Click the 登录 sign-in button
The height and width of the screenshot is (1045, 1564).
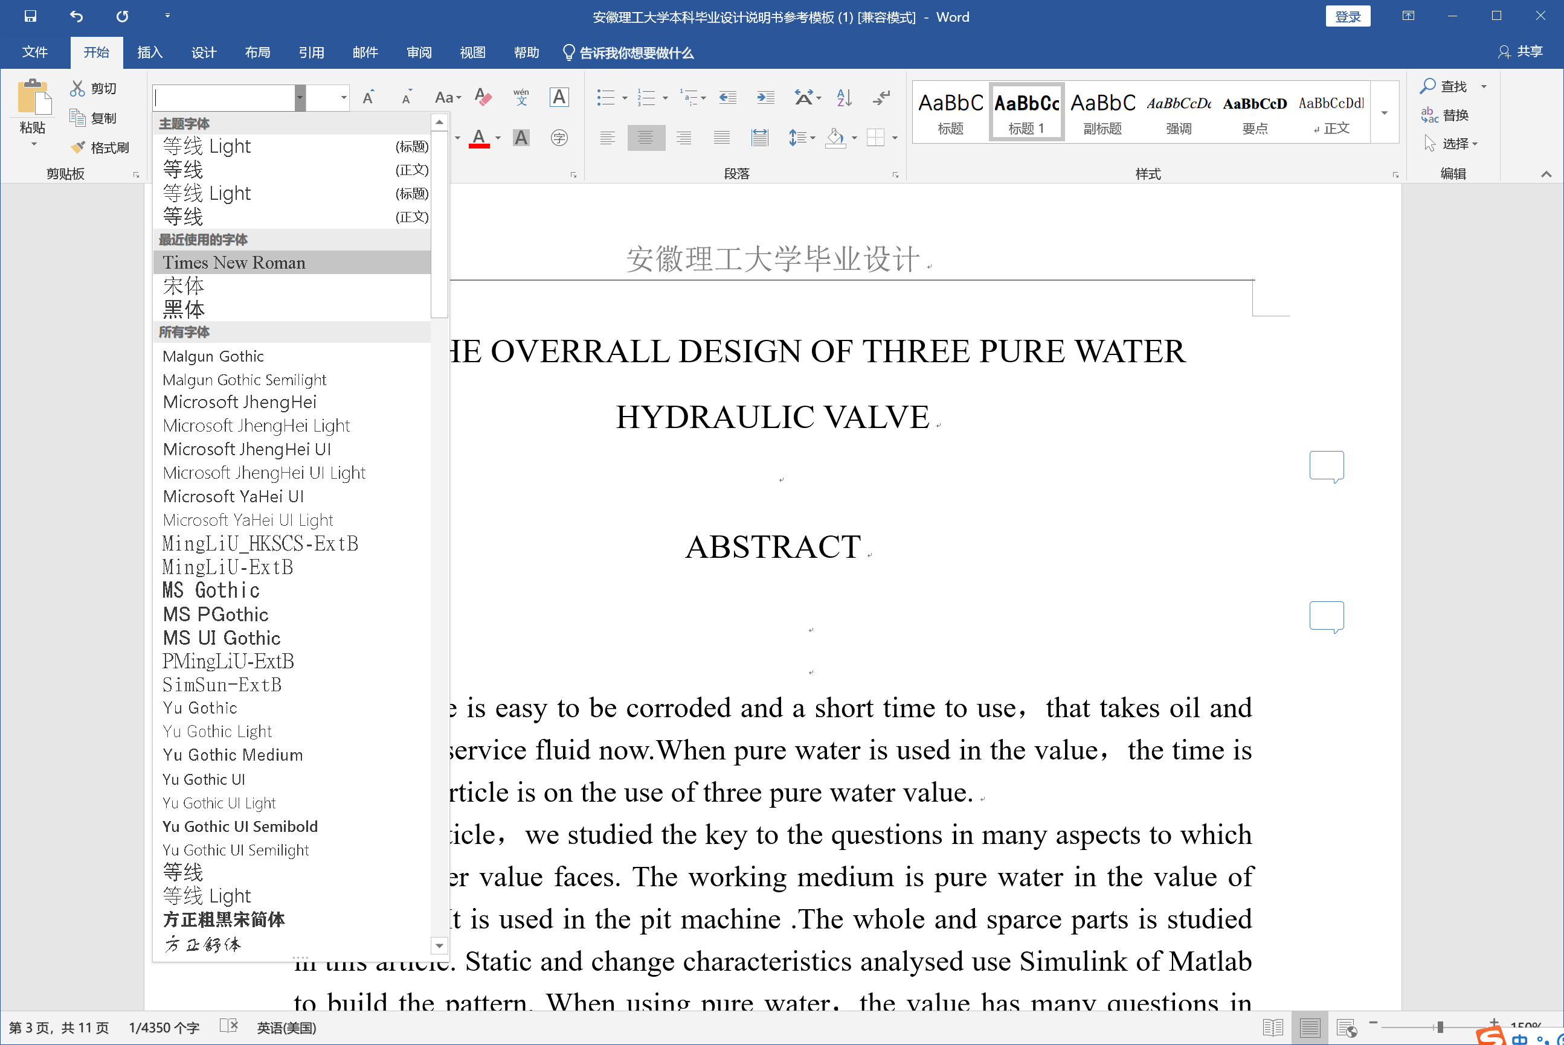click(1347, 17)
